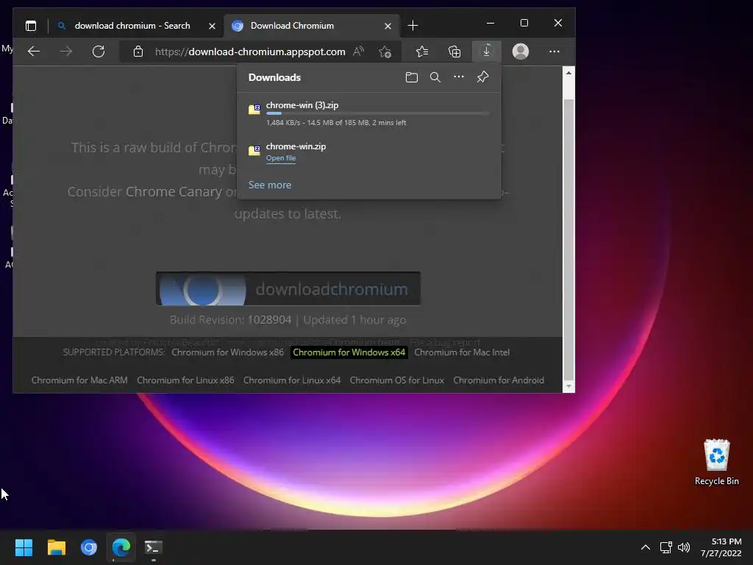Open the tab actions menu icon
This screenshot has height=565, width=753.
coord(31,26)
